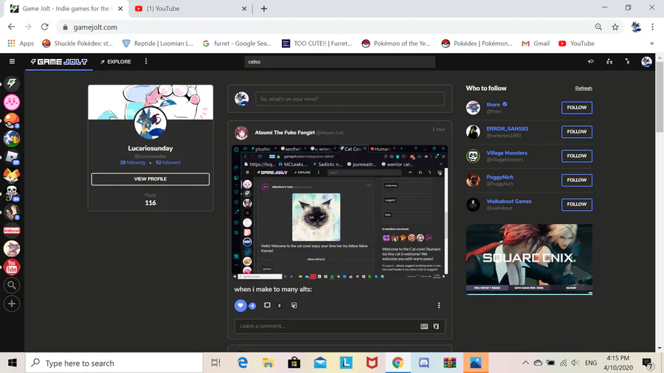The height and width of the screenshot is (373, 664).
Task: Open the notifications icon in top bar
Action: point(628,61)
